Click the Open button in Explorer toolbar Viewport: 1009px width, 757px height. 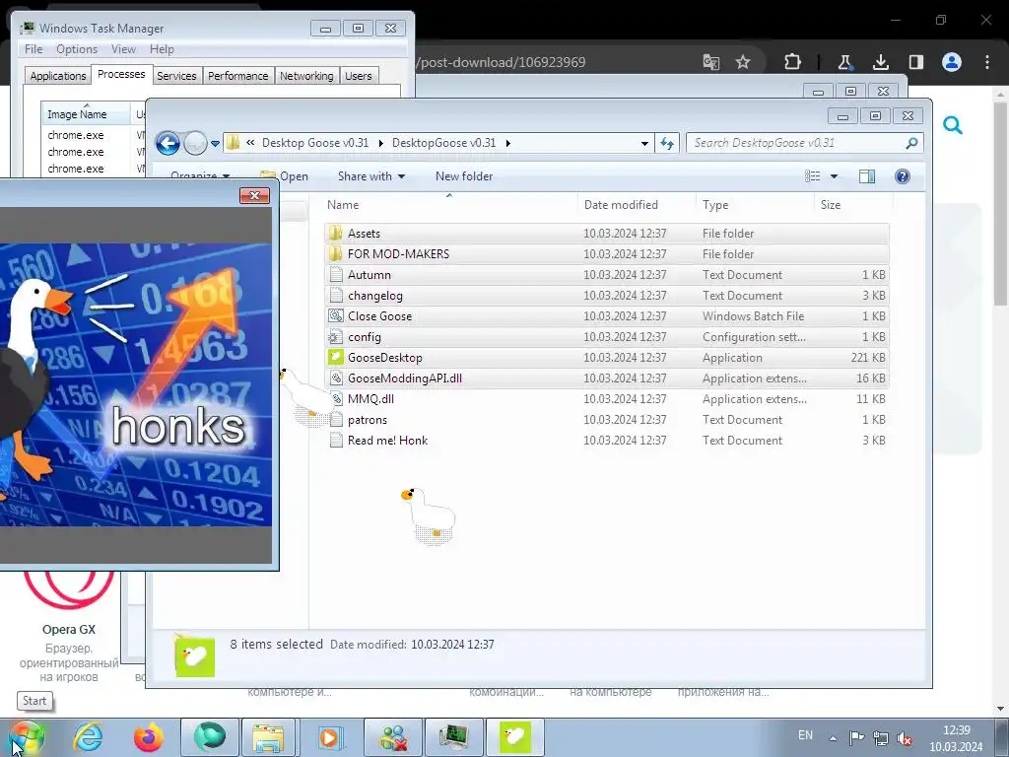[x=285, y=176]
